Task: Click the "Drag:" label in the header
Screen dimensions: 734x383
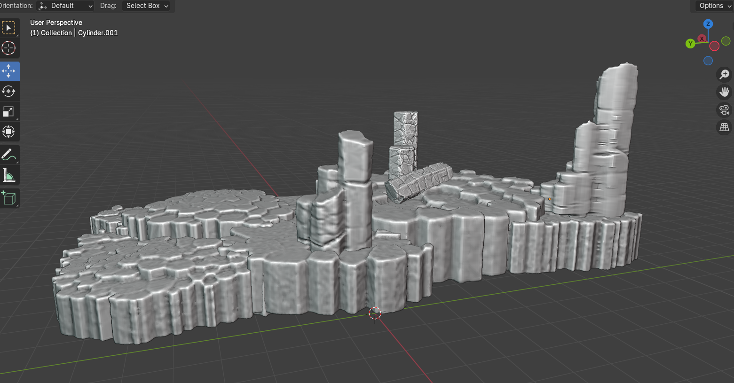Action: [108, 6]
